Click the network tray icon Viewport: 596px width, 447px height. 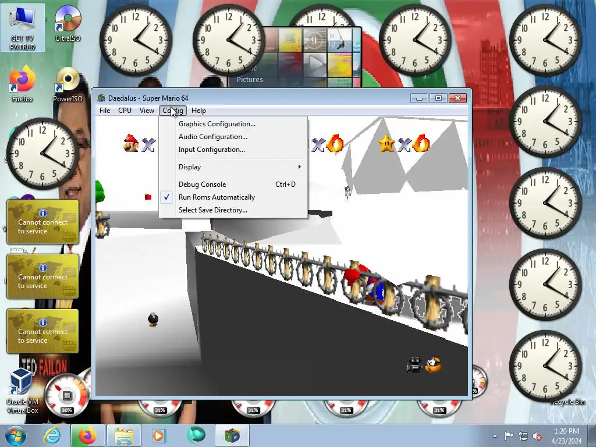click(x=523, y=436)
